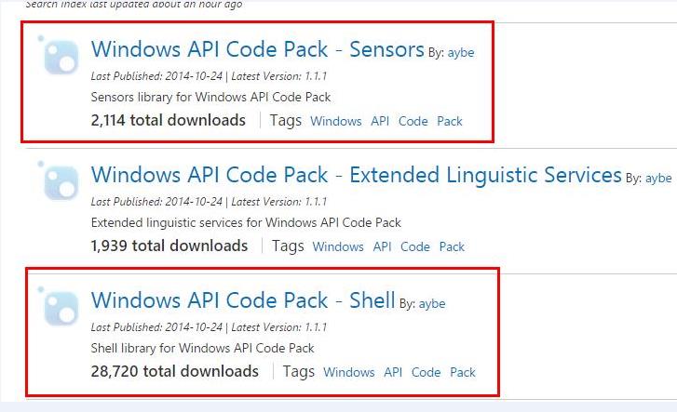Image resolution: width=677 pixels, height=412 pixels.
Task: Select the Code tag under Shell package
Action: (427, 372)
